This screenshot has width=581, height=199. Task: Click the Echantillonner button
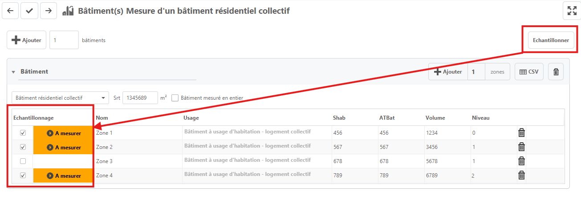coord(551,40)
